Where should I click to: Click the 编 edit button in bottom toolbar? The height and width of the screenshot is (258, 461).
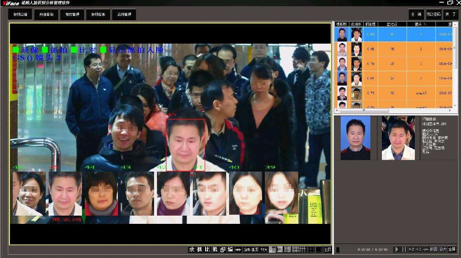230,249
